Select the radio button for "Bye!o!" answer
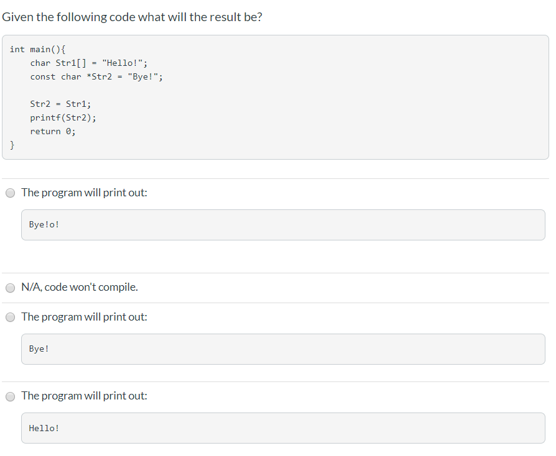The width and height of the screenshot is (556, 456). (x=10, y=193)
